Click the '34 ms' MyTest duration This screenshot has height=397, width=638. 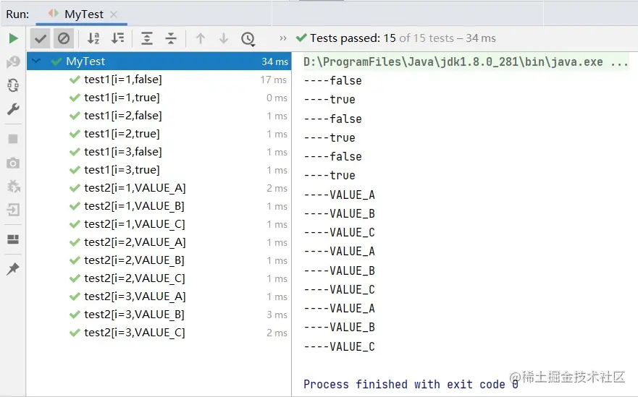(x=274, y=61)
